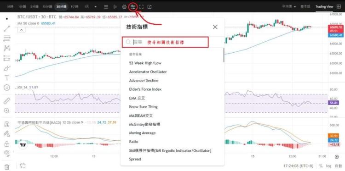
Task: Select the 1小時 timeframe
Action: click(x=75, y=6)
